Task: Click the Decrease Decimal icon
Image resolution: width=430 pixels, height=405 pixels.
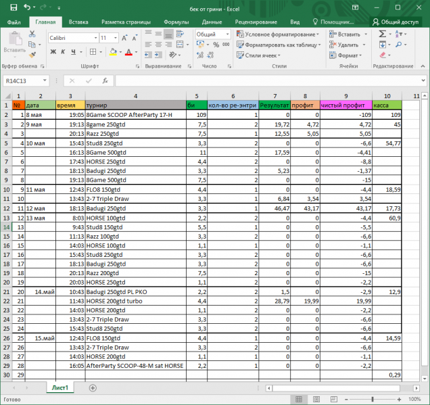Action: [210, 55]
